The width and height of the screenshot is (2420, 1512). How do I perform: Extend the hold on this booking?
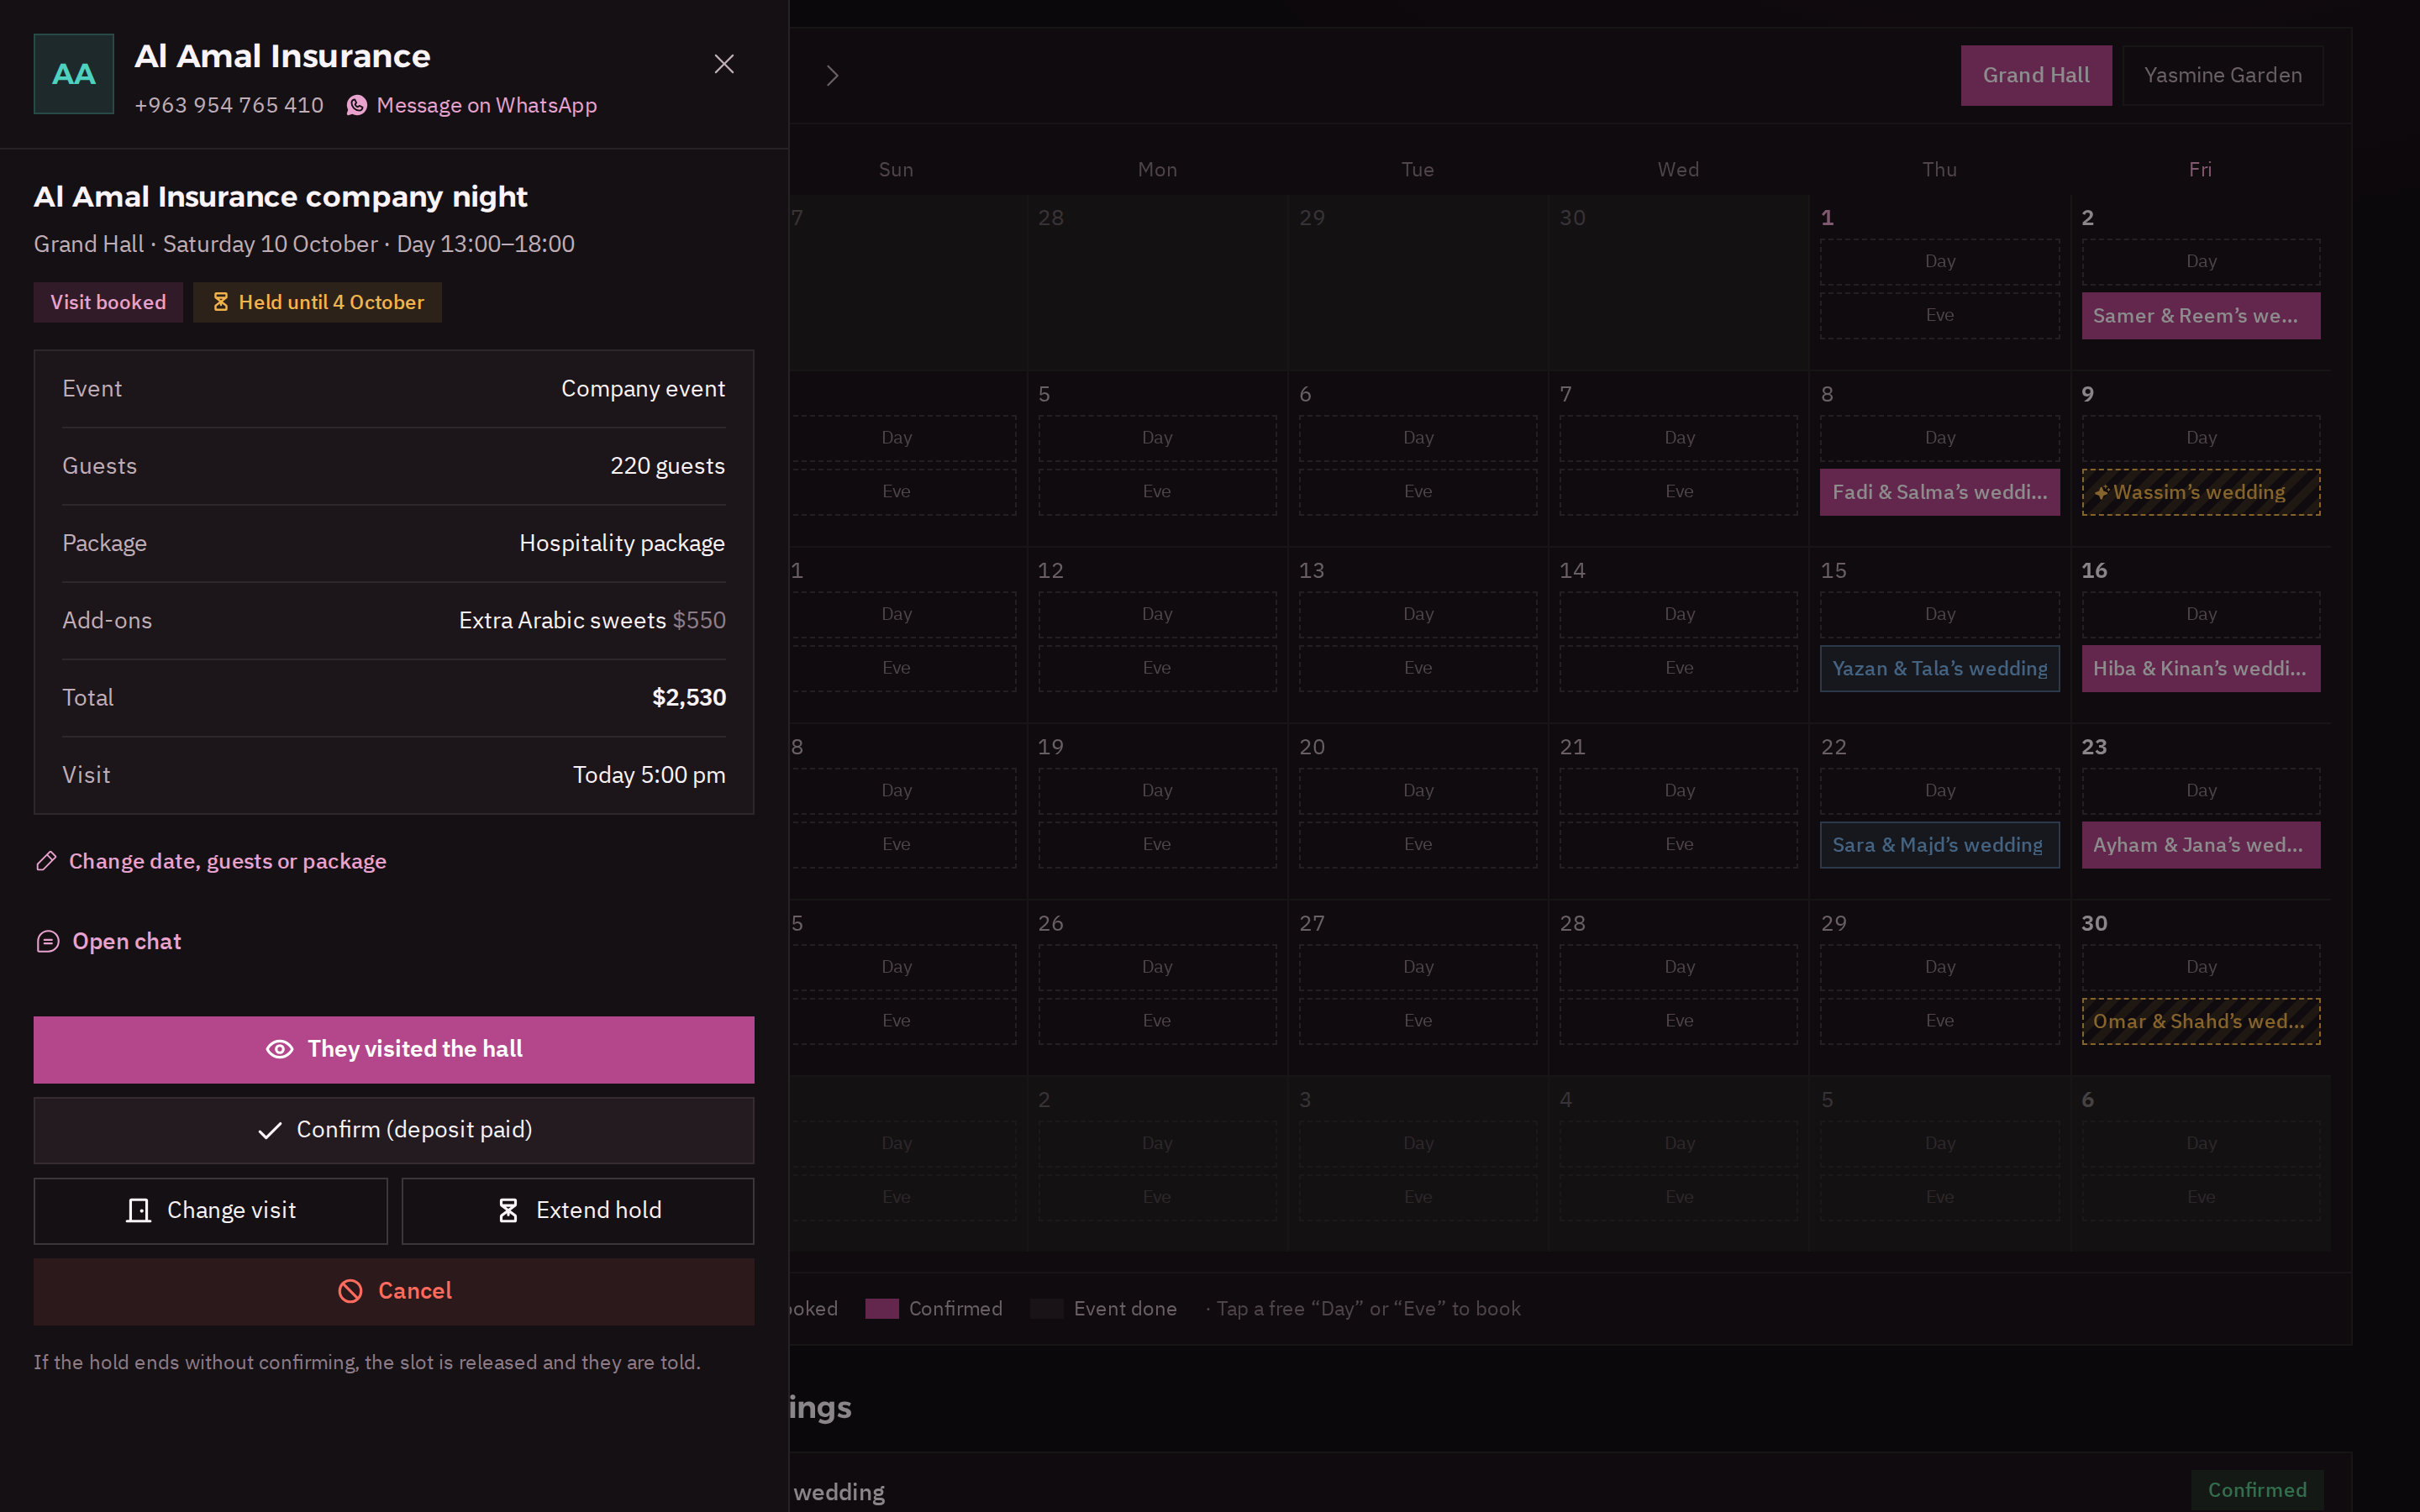click(x=578, y=1211)
